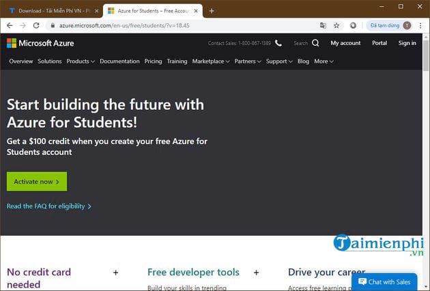Open the Solutions nav item

[x=50, y=61]
